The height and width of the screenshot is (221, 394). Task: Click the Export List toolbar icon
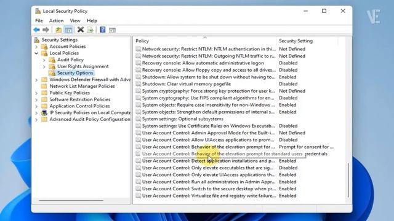[x=90, y=30]
